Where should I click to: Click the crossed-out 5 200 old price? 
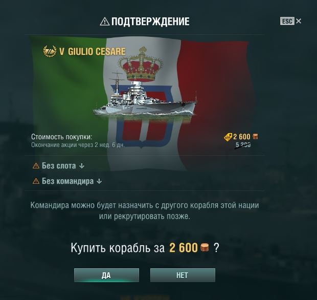coord(243,145)
